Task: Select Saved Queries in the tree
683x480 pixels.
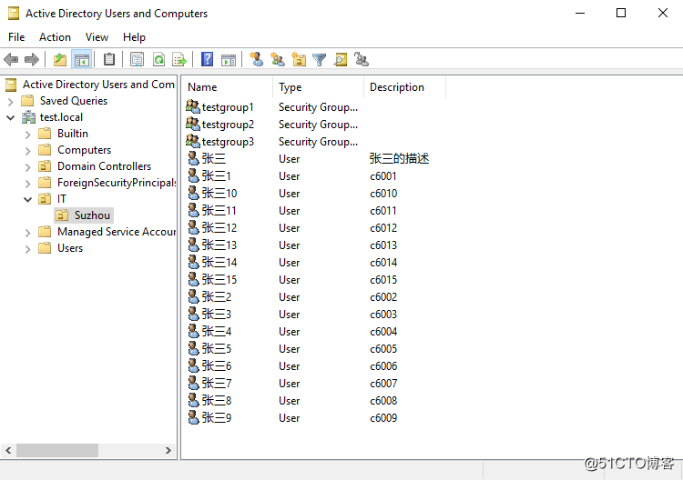Action: click(x=73, y=101)
